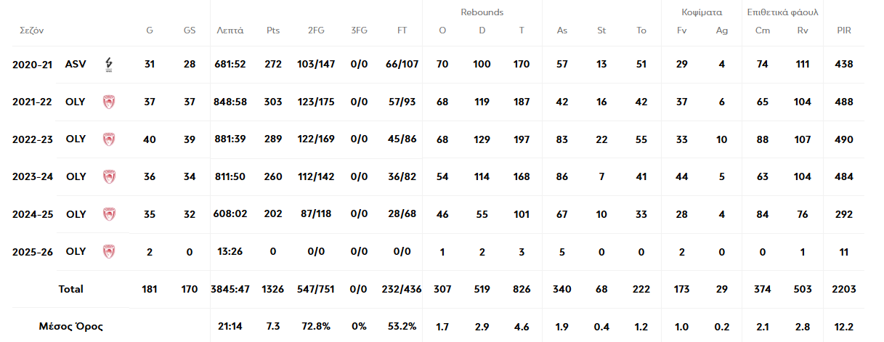Click the Olympiacos logo in 2023-24 row
Viewport: 884px width, 342px height.
[x=109, y=176]
